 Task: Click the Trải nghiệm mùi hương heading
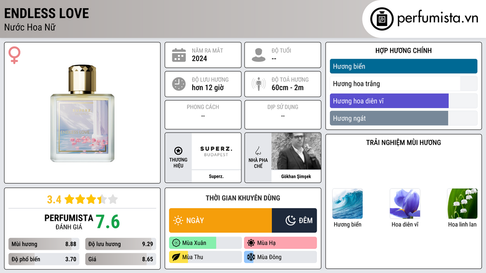[x=403, y=143]
